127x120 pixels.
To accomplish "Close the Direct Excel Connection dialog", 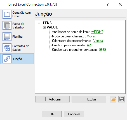I will (120, 4).
